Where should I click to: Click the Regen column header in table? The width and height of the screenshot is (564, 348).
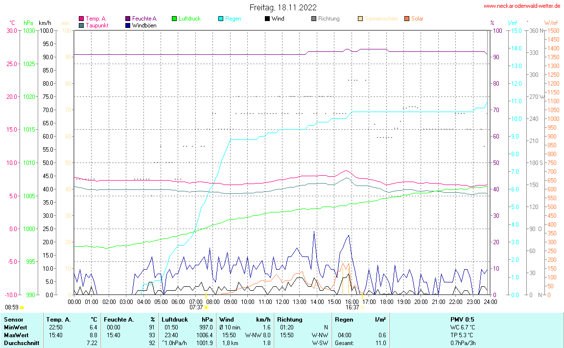click(x=344, y=320)
